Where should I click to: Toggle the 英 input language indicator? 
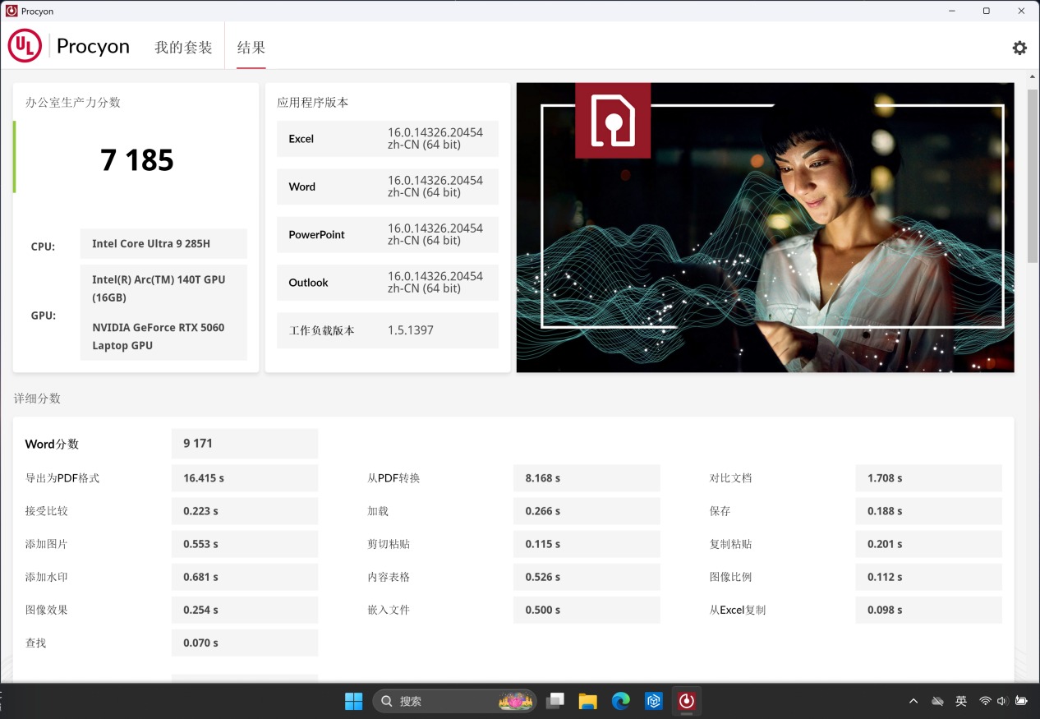[960, 701]
